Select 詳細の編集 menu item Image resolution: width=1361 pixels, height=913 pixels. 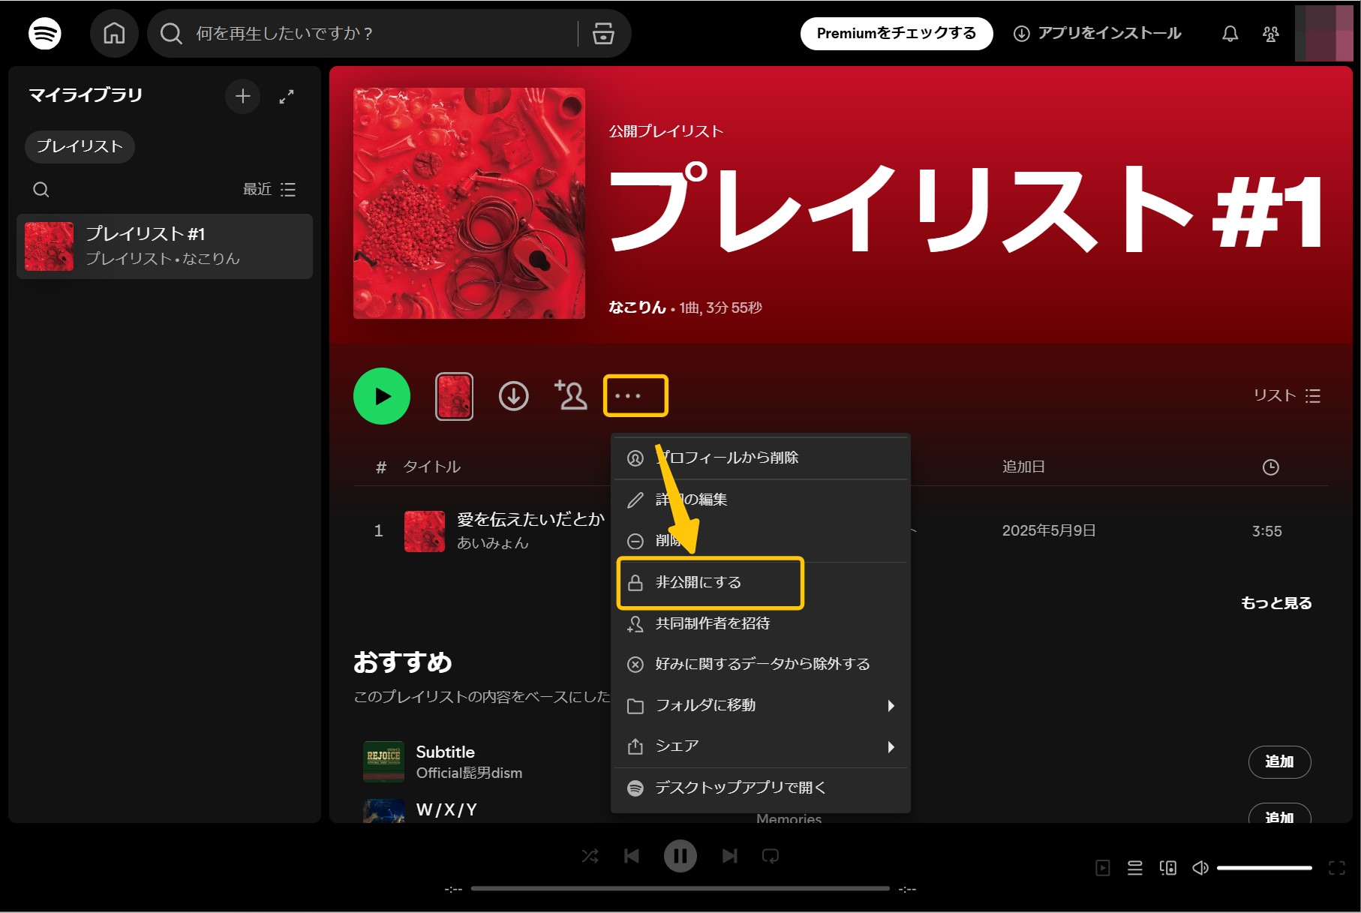point(761,500)
